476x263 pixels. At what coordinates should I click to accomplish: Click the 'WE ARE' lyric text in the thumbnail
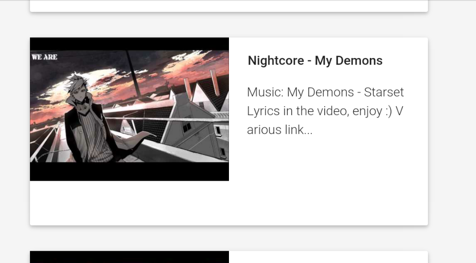[45, 57]
